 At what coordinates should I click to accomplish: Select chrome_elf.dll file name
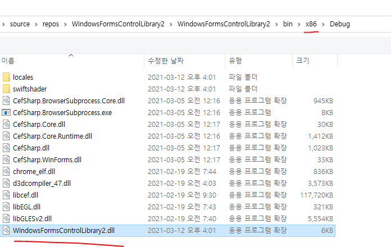click(x=34, y=171)
